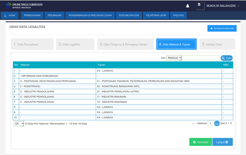
Task: Open Pengembangan & Perluasan Usaha menu
Action: pyautogui.click(x=90, y=15)
